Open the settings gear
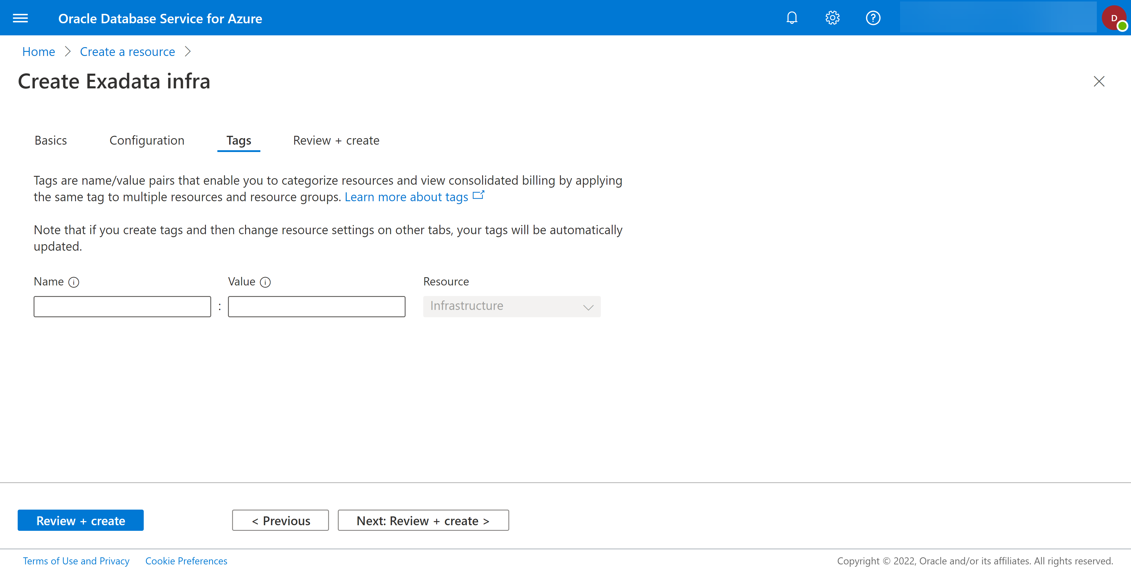Viewport: 1131px width, 575px height. click(832, 18)
